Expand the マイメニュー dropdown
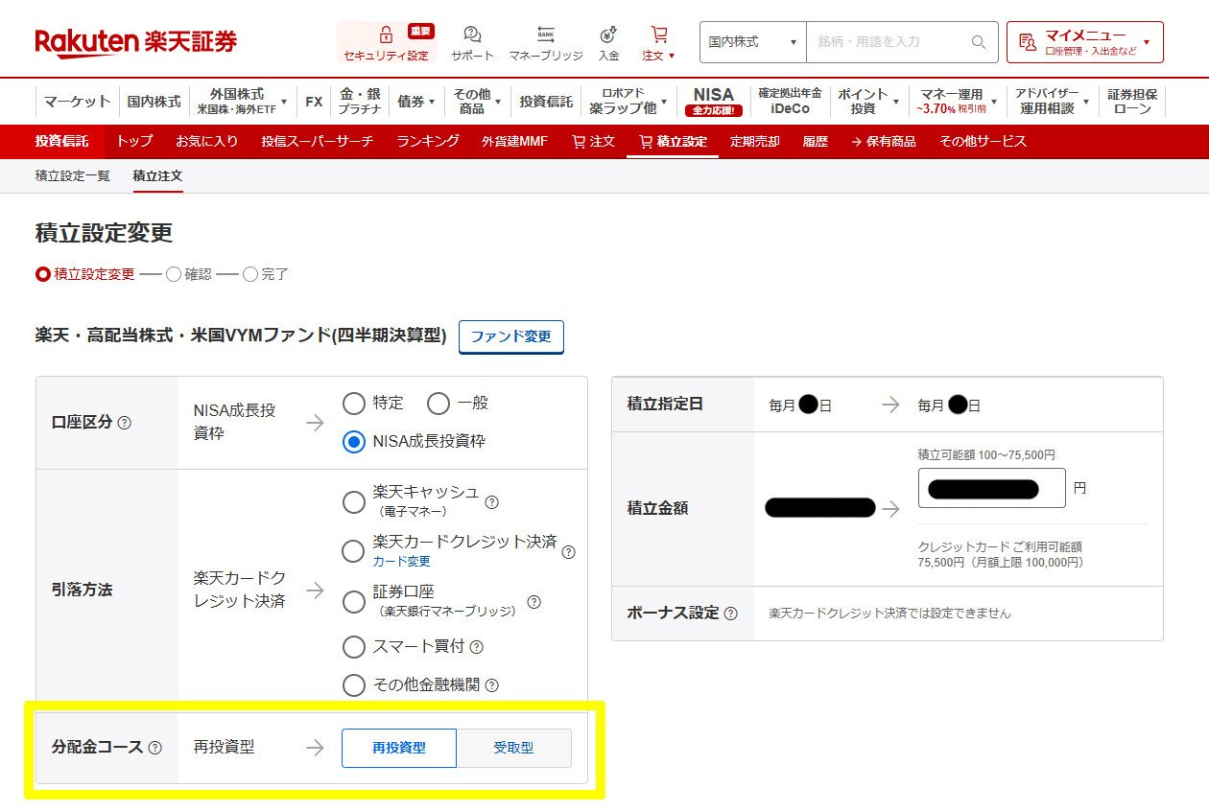The height and width of the screenshot is (811, 1209). pyautogui.click(x=1084, y=42)
